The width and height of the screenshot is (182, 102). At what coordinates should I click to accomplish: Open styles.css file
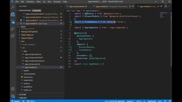tap(27, 90)
